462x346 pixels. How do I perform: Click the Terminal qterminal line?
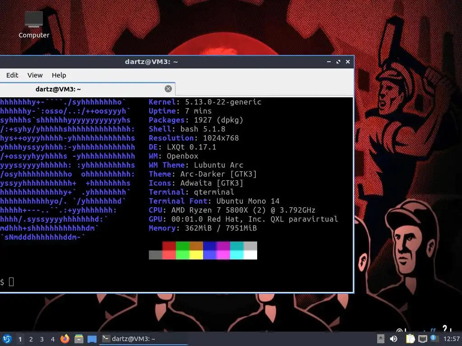click(191, 192)
